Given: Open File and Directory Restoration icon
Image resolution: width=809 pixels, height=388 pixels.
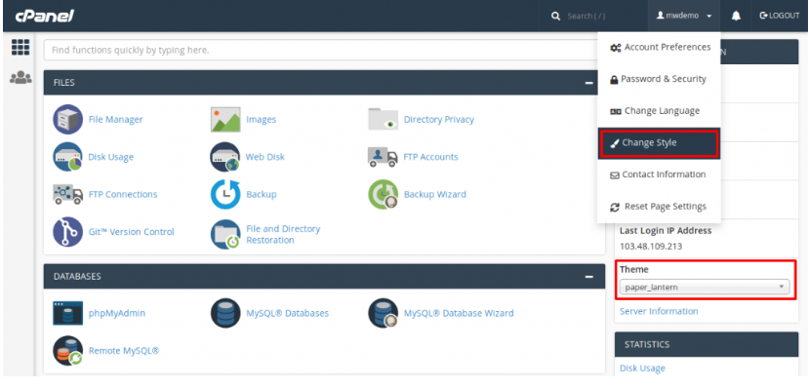Looking at the screenshot, I should 225,234.
